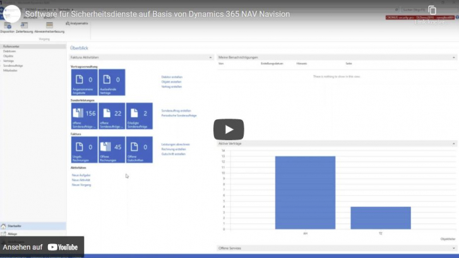Click the Rechnung erstellen link

[173, 149]
